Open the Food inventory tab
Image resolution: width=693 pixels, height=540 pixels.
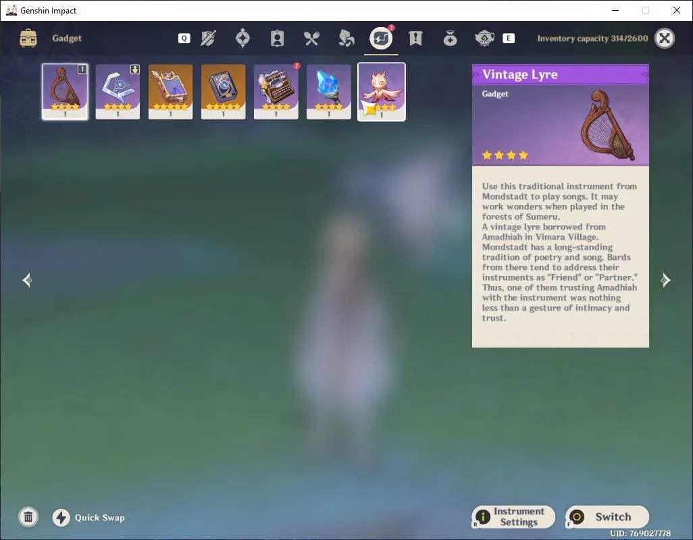(311, 38)
